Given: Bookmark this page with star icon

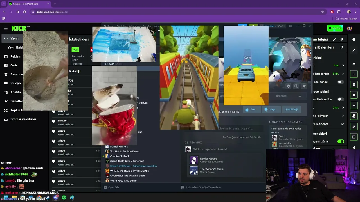Looking at the screenshot, I should click(x=323, y=12).
